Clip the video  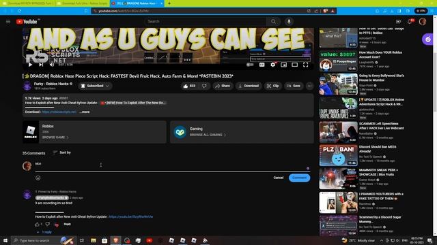[272, 86]
